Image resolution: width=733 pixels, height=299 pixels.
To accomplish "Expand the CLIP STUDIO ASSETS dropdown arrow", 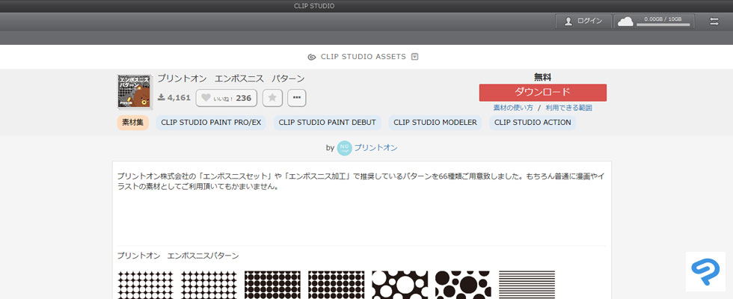I will 414,57.
